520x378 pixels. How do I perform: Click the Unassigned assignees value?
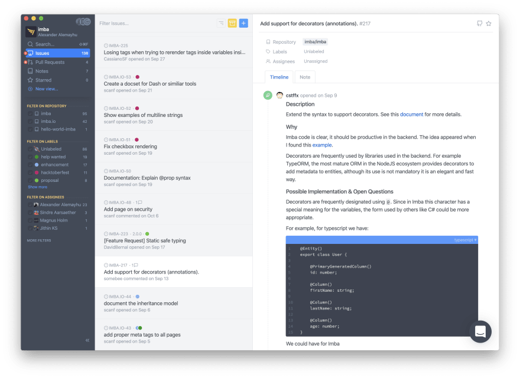[x=316, y=61]
